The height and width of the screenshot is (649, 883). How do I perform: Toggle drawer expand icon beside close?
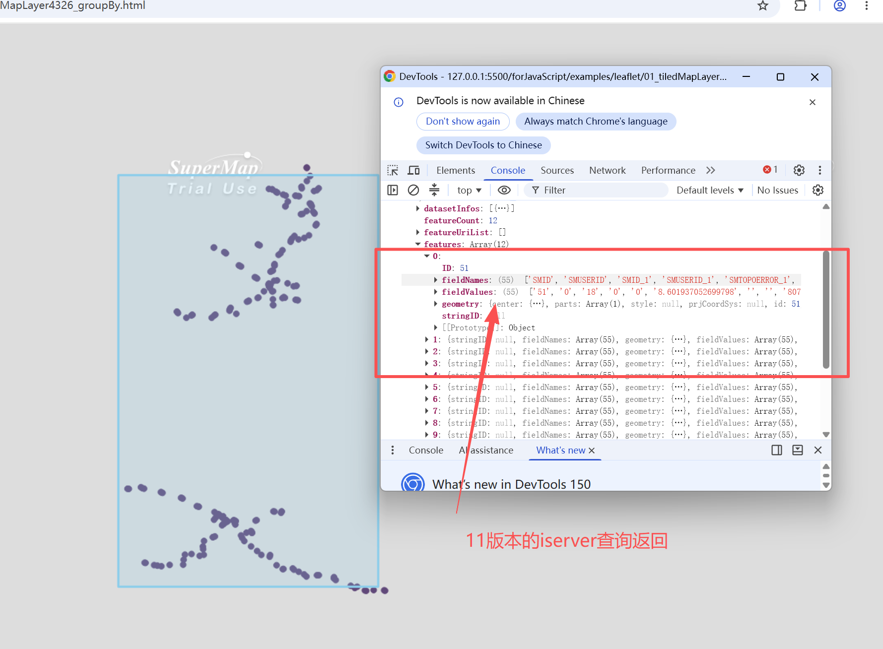(798, 450)
